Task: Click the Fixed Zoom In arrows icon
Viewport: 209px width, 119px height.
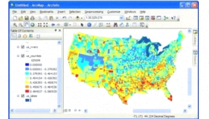Action: coord(40,25)
